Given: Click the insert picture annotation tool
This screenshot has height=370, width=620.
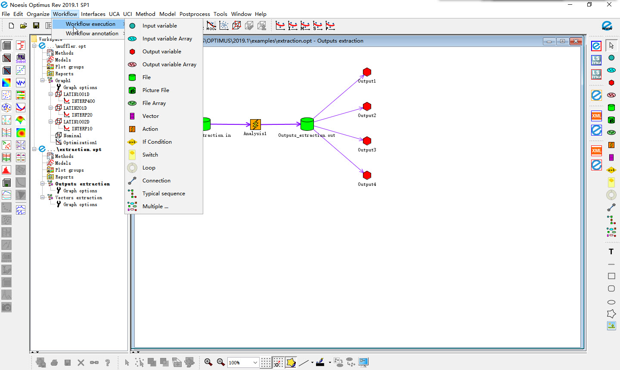Looking at the screenshot, I should click(x=611, y=326).
